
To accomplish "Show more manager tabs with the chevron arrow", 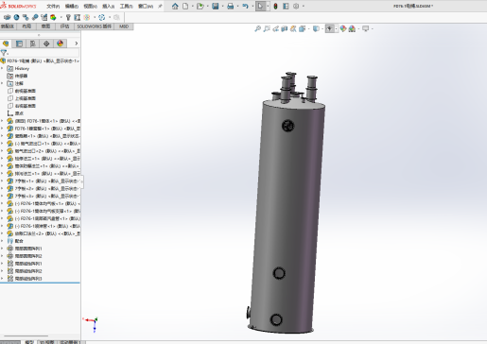I will [x=77, y=43].
